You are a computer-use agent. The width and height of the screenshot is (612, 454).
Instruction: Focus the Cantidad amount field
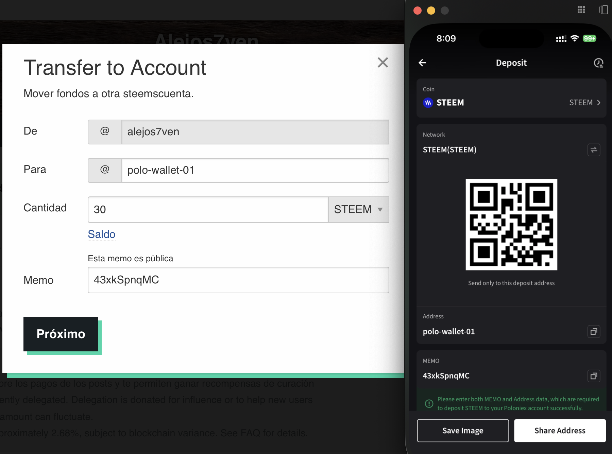[208, 209]
